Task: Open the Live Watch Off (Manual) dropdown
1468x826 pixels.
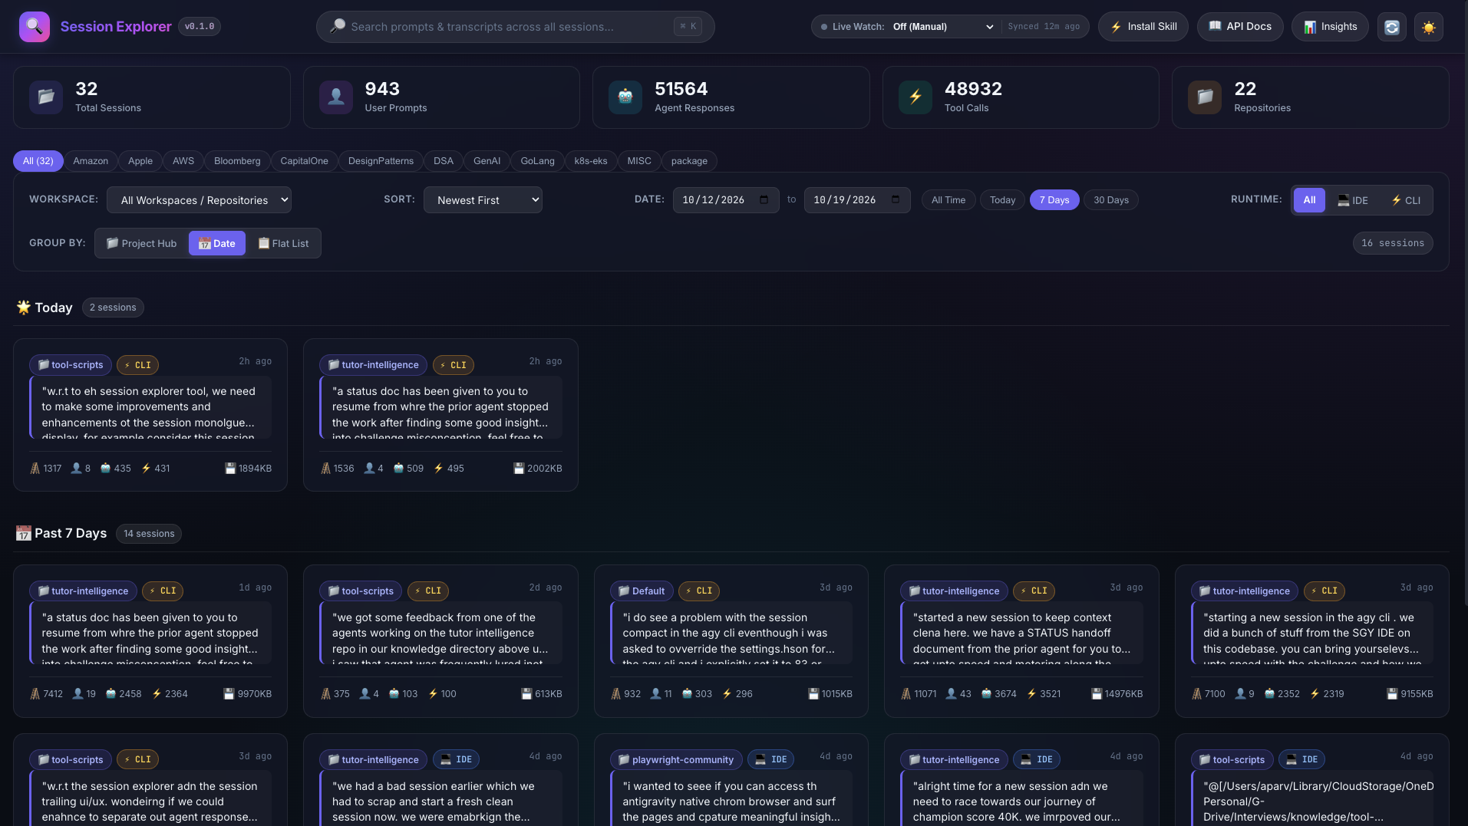Action: (x=943, y=26)
